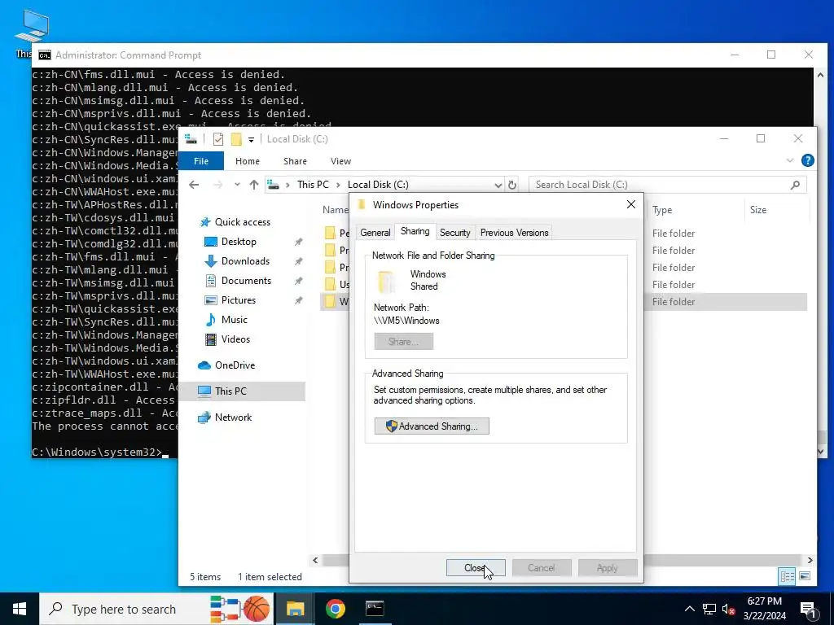The image size is (834, 625).
Task: Open the network status tray icon
Action: [709, 609]
